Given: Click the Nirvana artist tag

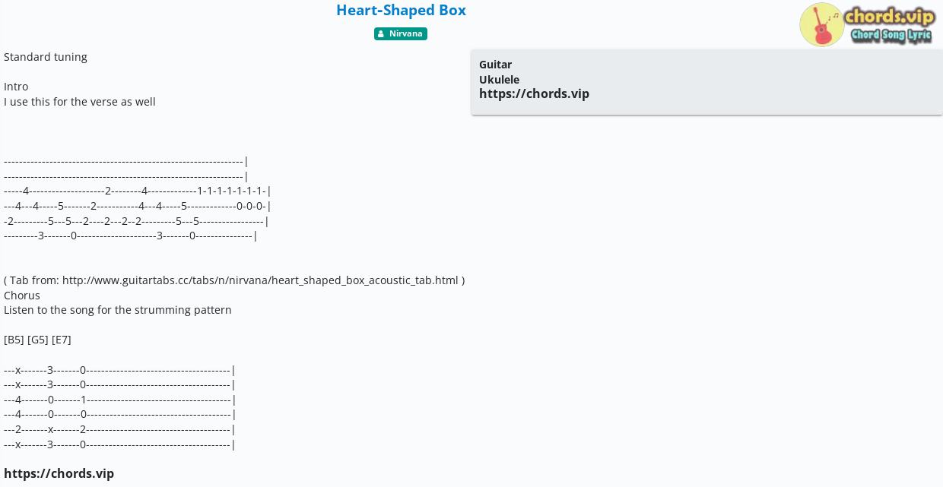Looking at the screenshot, I should pos(401,33).
